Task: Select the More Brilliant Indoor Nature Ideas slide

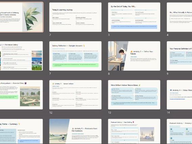Action: [x=134, y=95]
